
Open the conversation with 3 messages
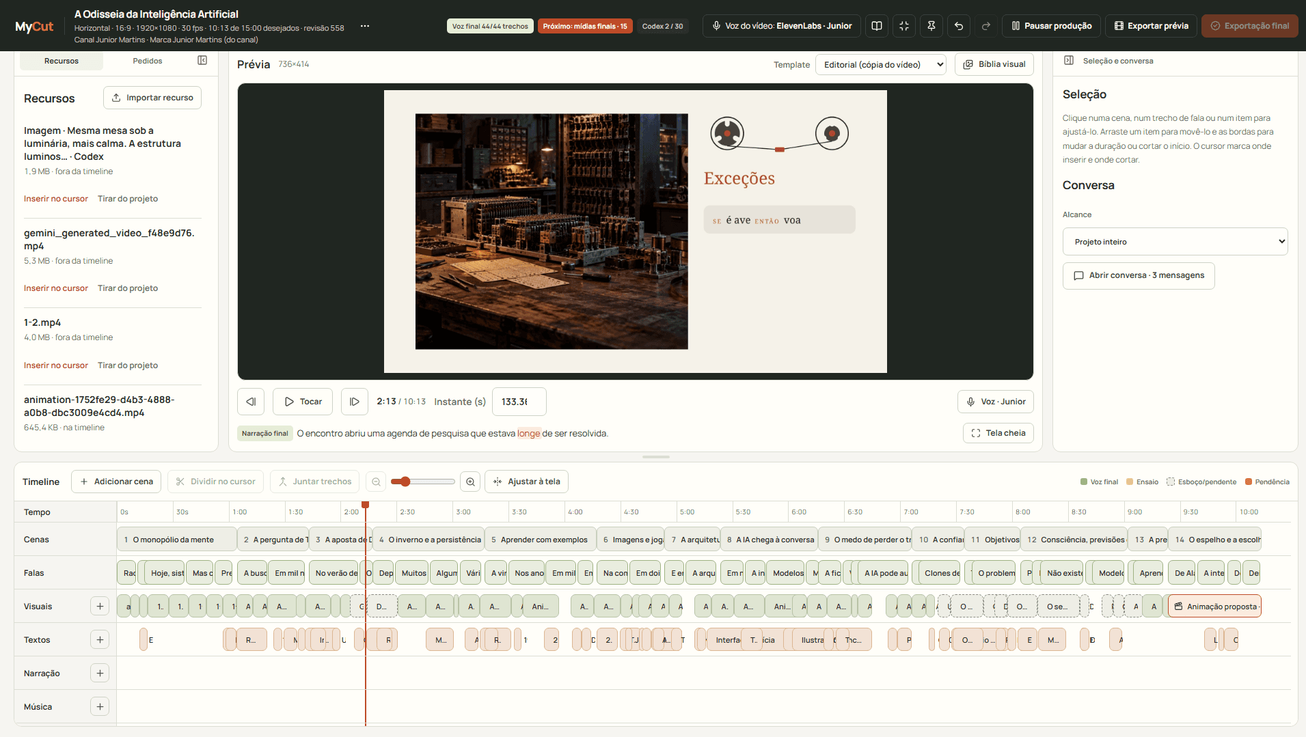point(1139,275)
